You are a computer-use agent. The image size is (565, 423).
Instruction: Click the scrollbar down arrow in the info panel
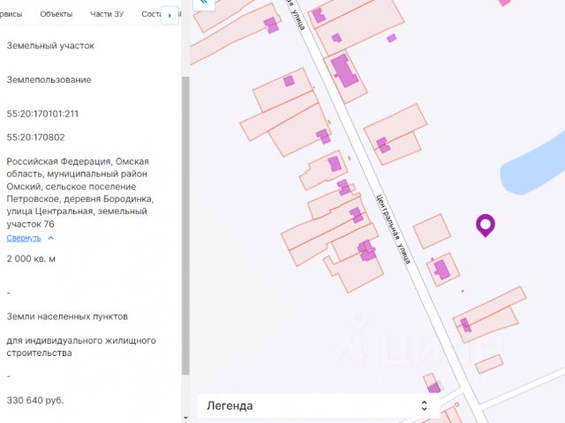point(185,416)
